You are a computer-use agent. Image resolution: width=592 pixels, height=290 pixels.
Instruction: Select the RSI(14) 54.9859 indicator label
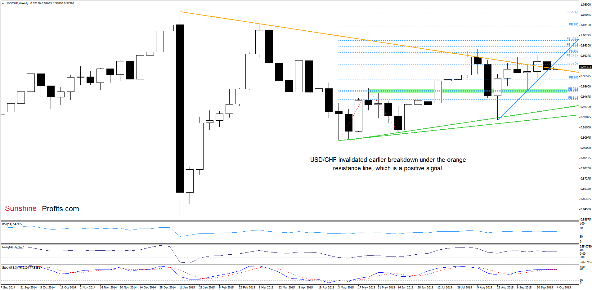click(x=13, y=224)
